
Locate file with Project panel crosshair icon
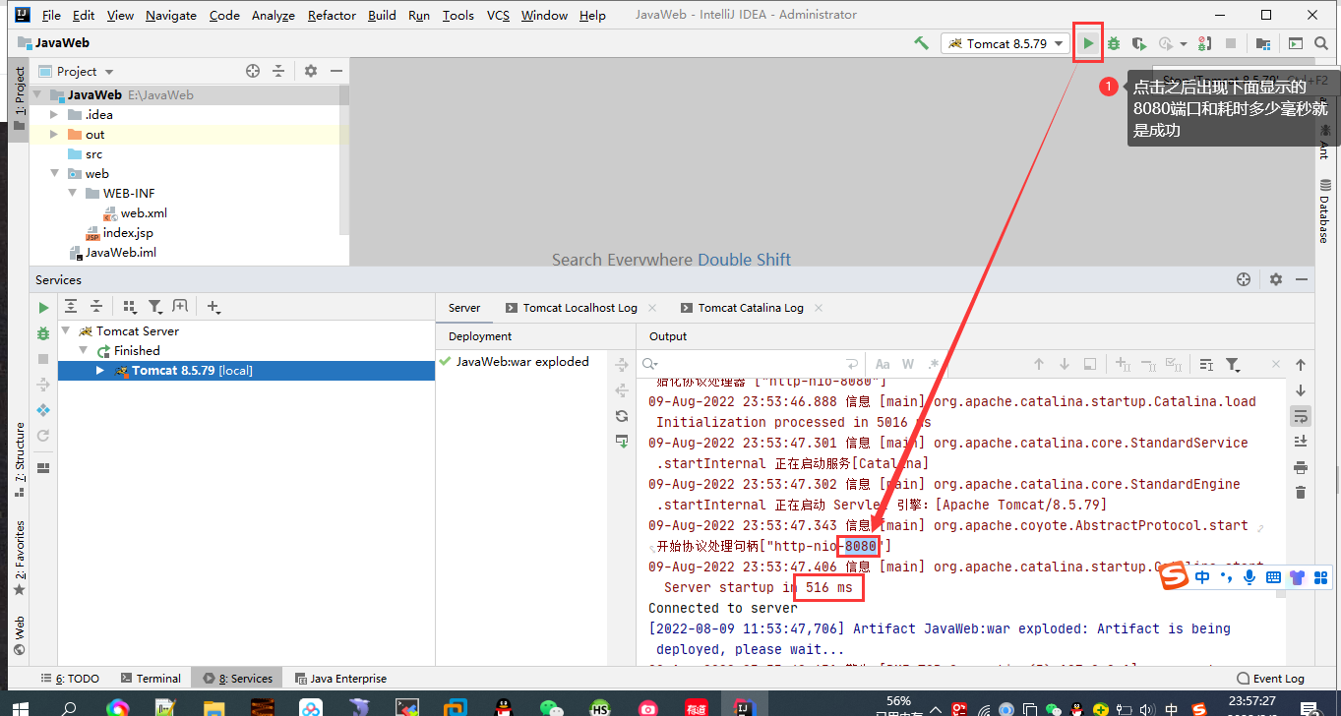(253, 71)
